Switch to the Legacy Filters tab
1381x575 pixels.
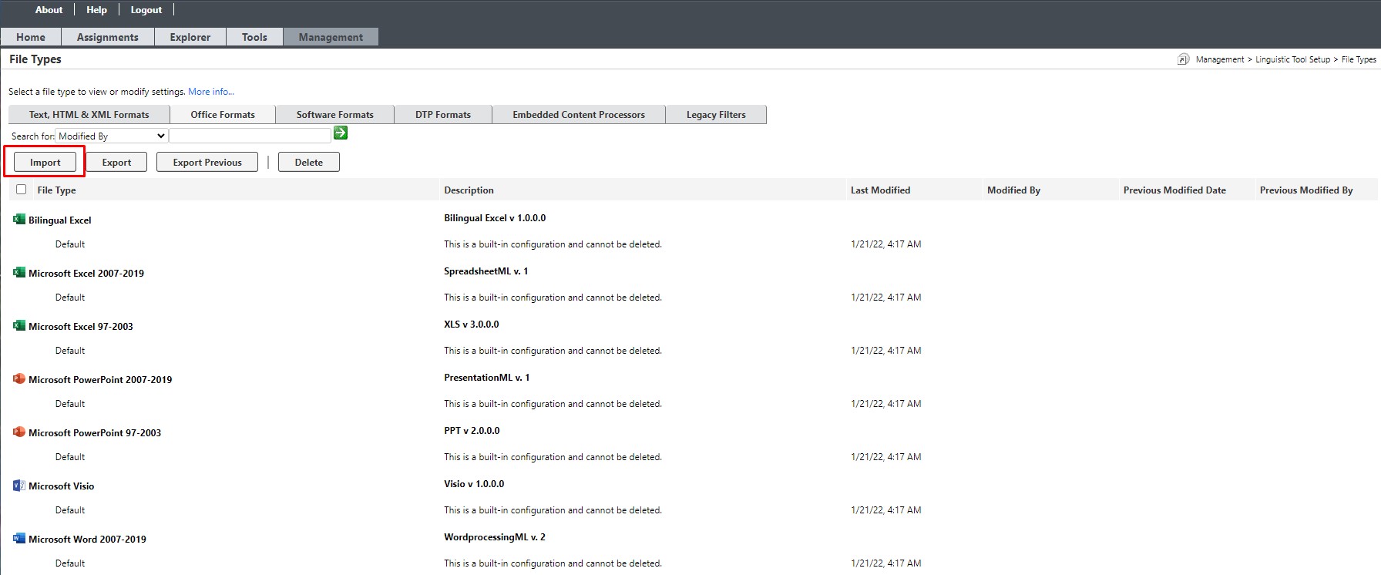tap(716, 115)
